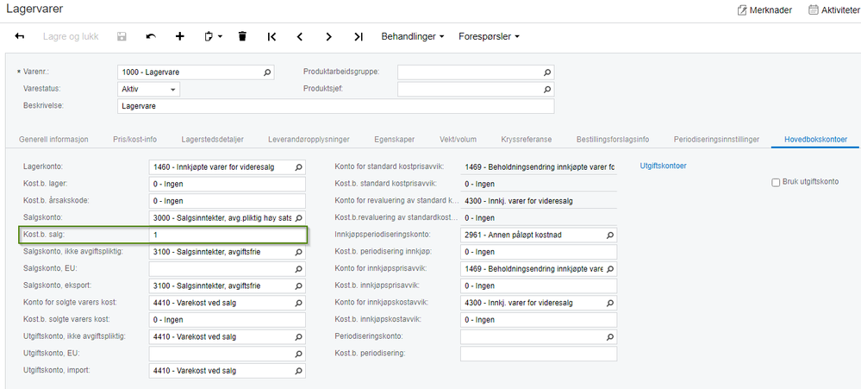This screenshot has height=389, width=861.
Task: Jump to the last record
Action: (x=359, y=37)
